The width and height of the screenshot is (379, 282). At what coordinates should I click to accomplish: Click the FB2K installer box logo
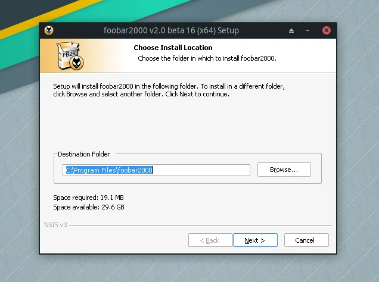click(70, 56)
